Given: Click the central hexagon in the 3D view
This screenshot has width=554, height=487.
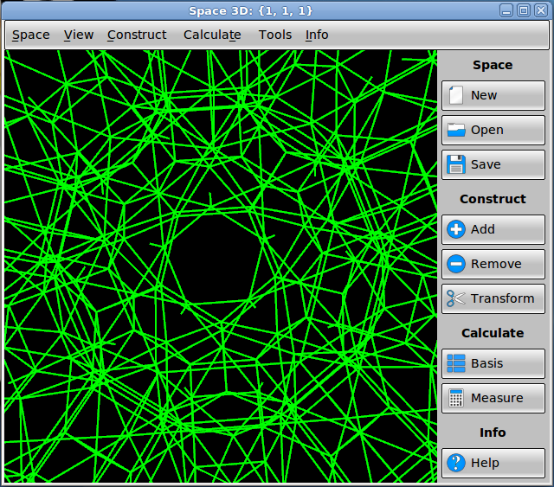Looking at the screenshot, I should point(216,258).
